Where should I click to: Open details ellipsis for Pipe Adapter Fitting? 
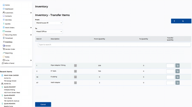pos(75,65)
